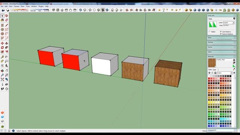Expand the Layers panel
240x135 pixels.
pos(235,52)
